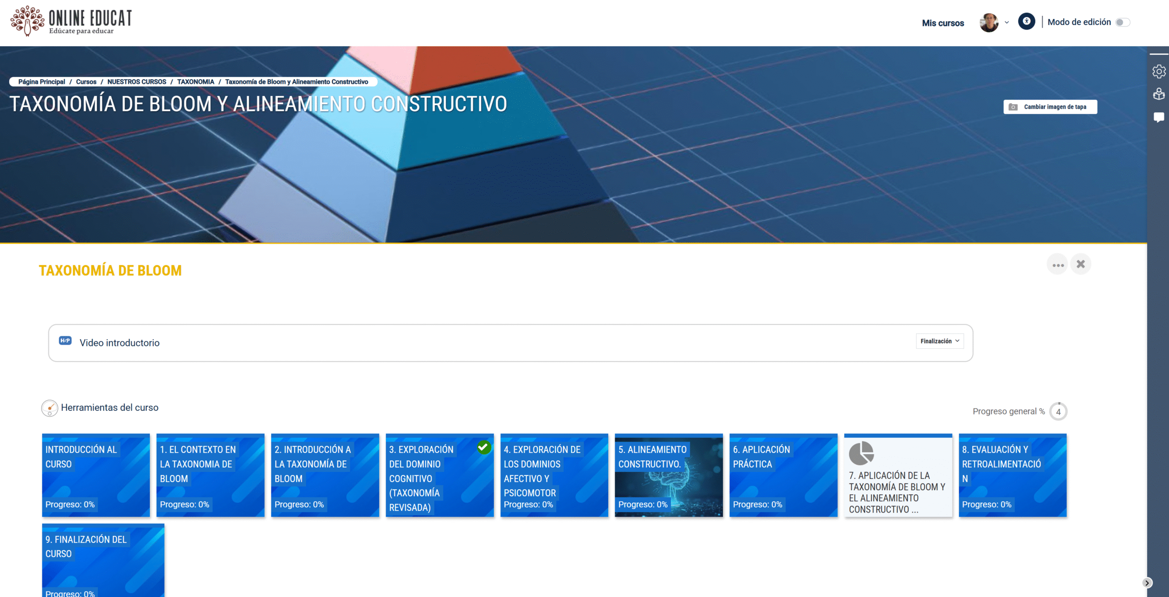The image size is (1169, 597).
Task: Open the 5. Alineamiento Constructivo section tile
Action: click(669, 475)
